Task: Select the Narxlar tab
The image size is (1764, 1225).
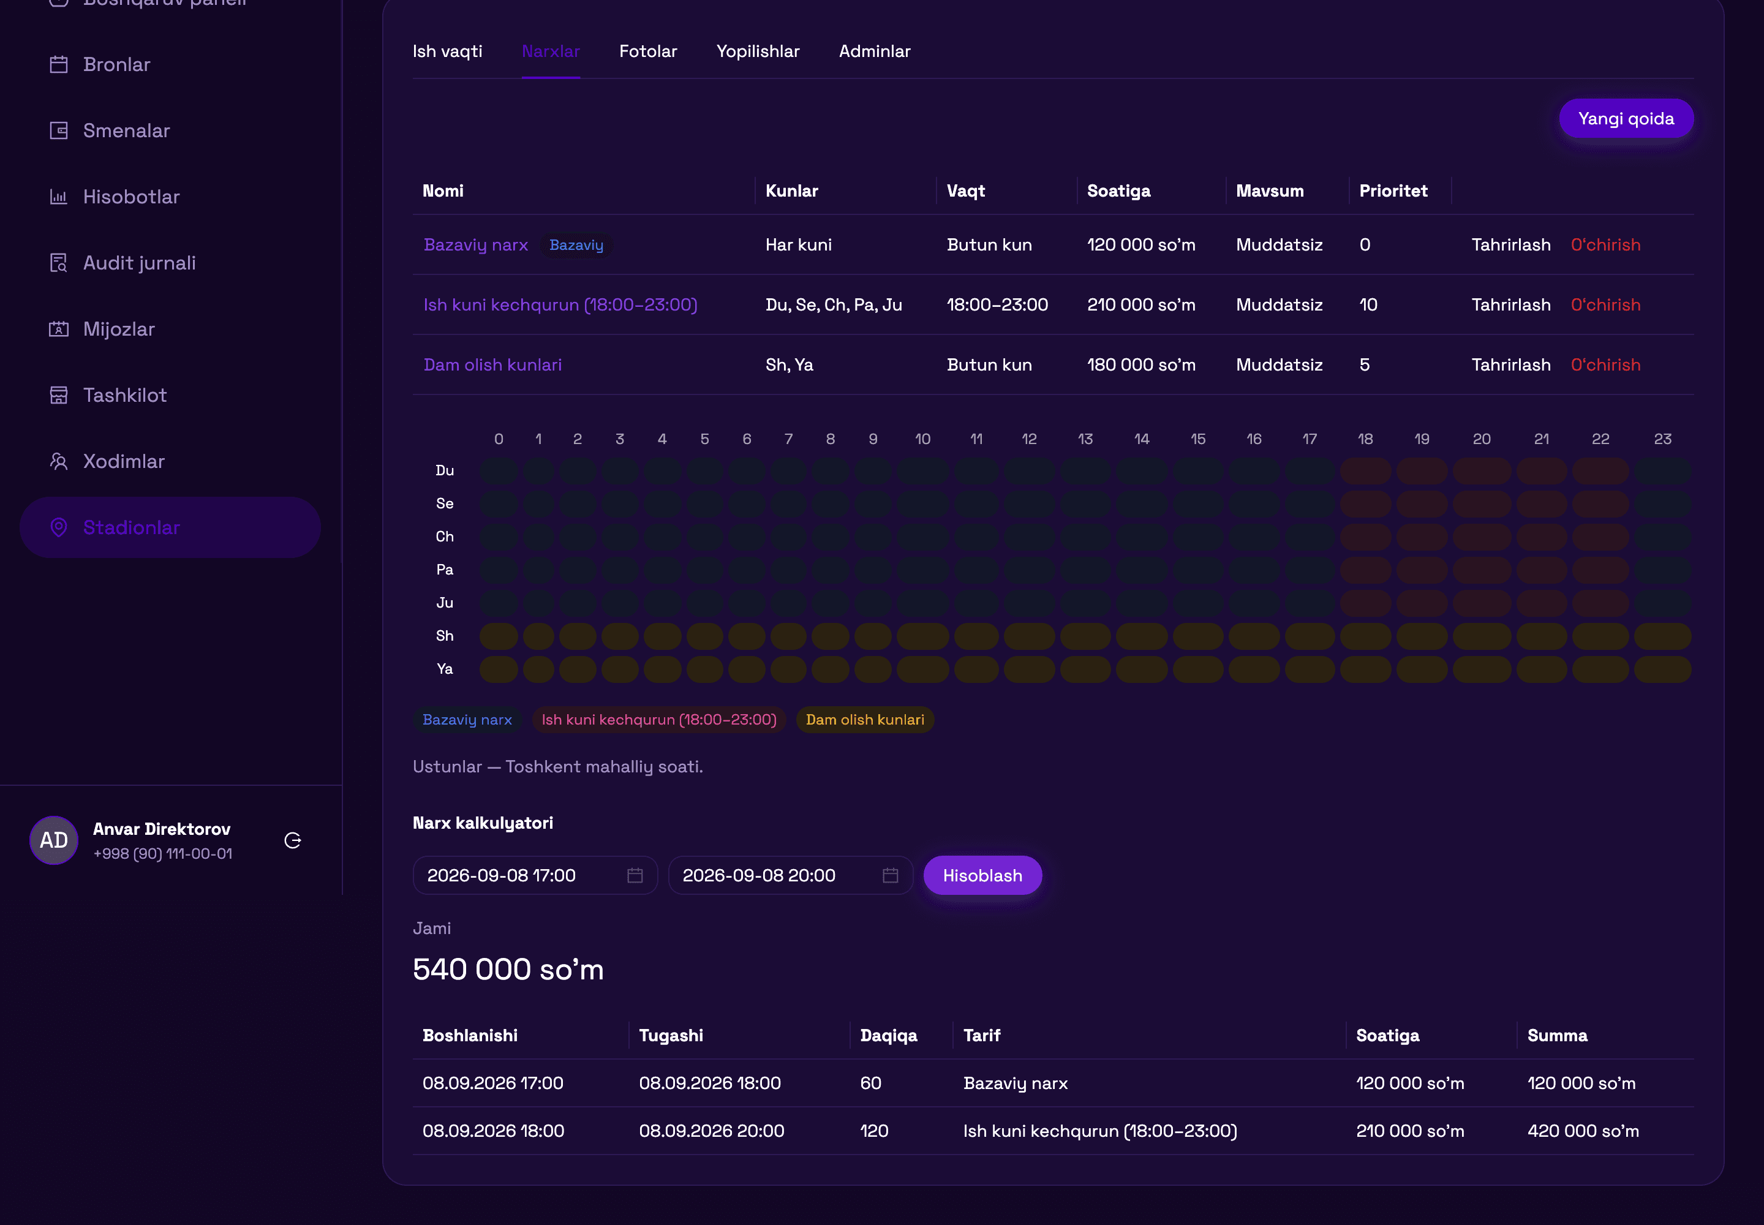Action: pos(551,51)
